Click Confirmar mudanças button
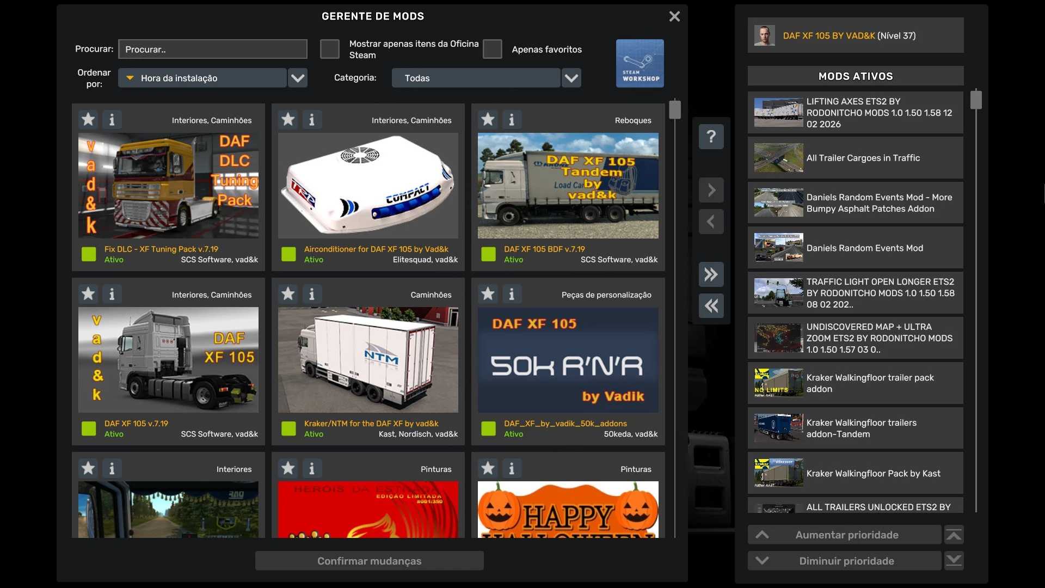 click(x=369, y=561)
